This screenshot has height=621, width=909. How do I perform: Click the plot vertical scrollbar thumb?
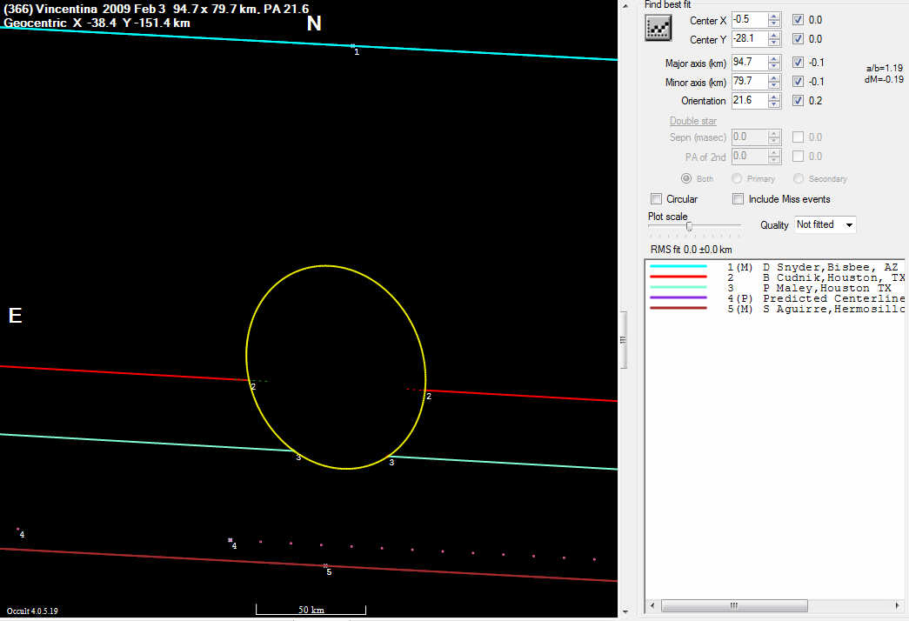click(x=624, y=340)
